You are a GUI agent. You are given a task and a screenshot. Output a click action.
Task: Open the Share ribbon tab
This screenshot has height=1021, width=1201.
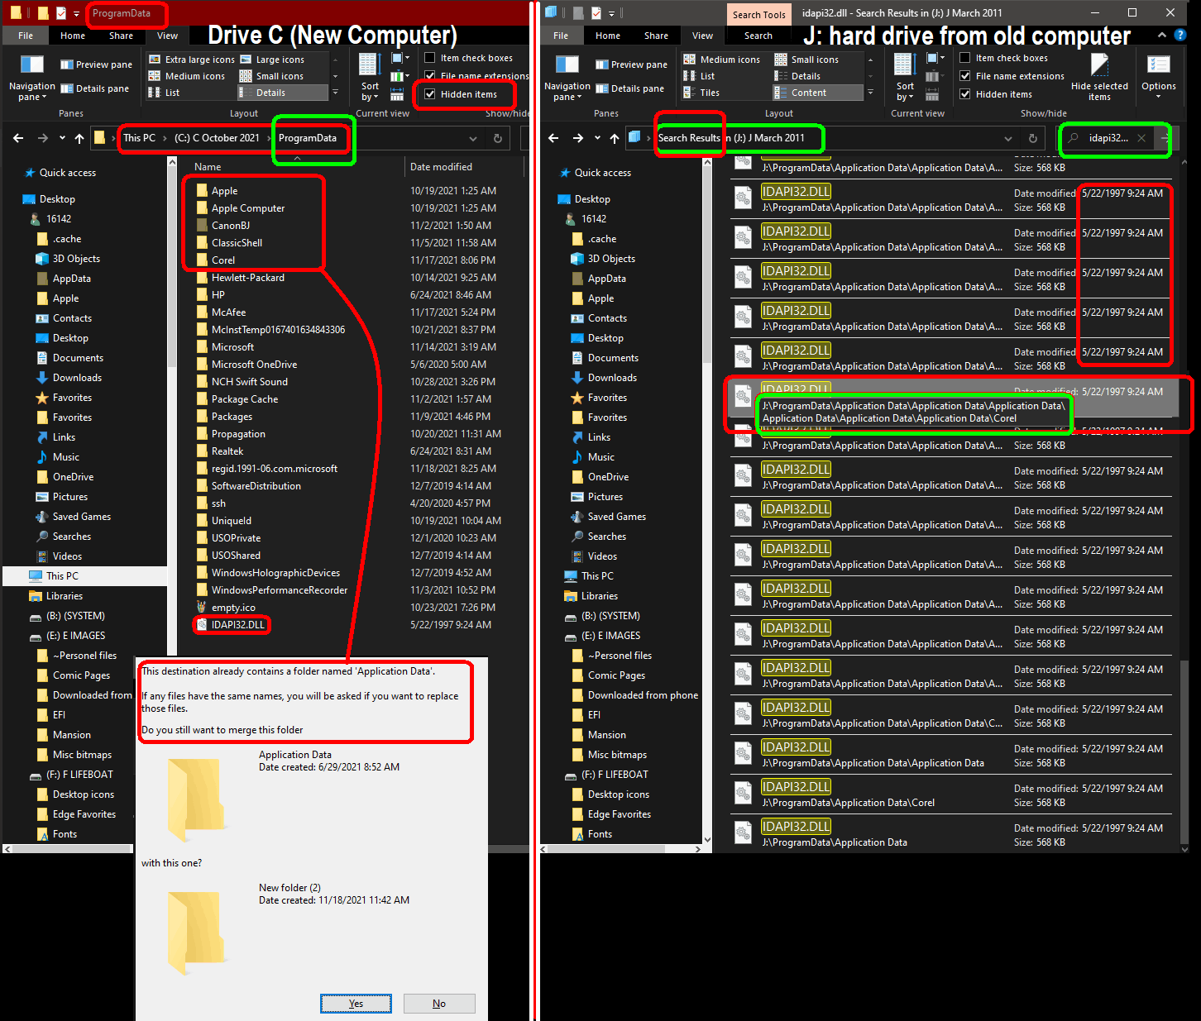click(121, 36)
